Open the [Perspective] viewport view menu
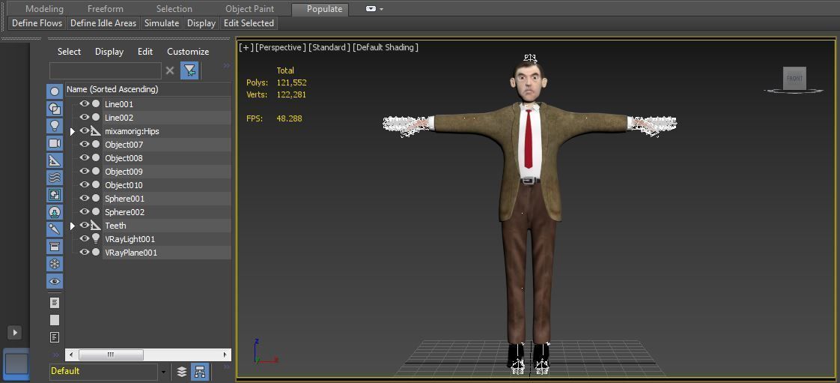Screen dimensions: 840x383 (x=281, y=47)
